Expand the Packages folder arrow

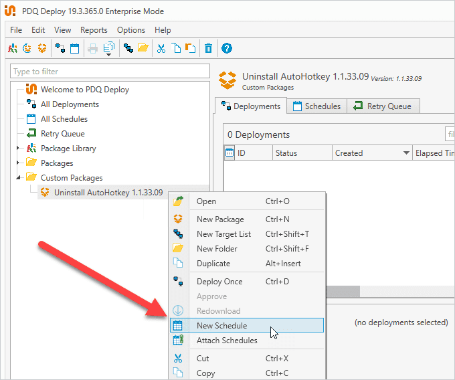[x=18, y=163]
